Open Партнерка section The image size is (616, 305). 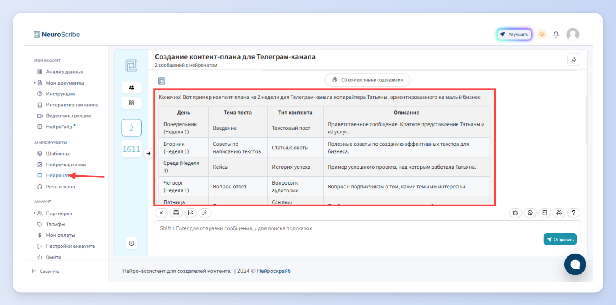59,213
